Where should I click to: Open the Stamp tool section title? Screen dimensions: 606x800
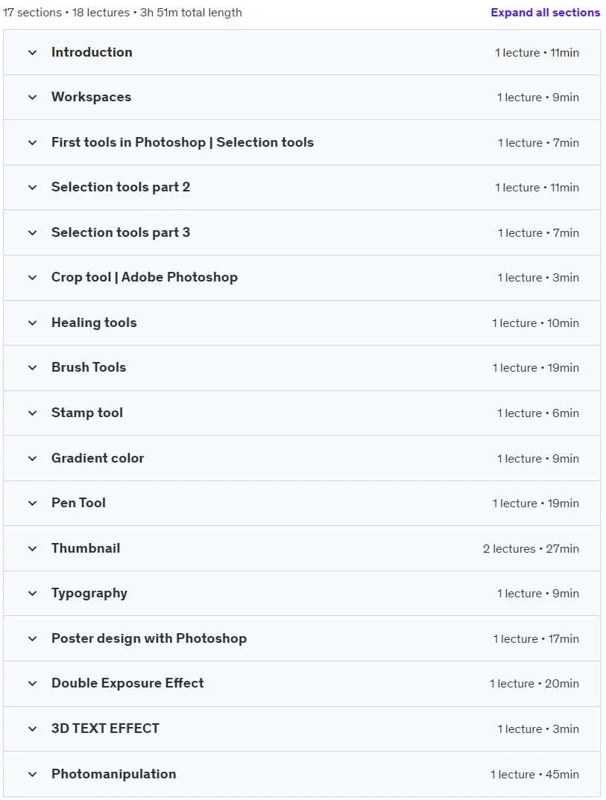coord(86,413)
